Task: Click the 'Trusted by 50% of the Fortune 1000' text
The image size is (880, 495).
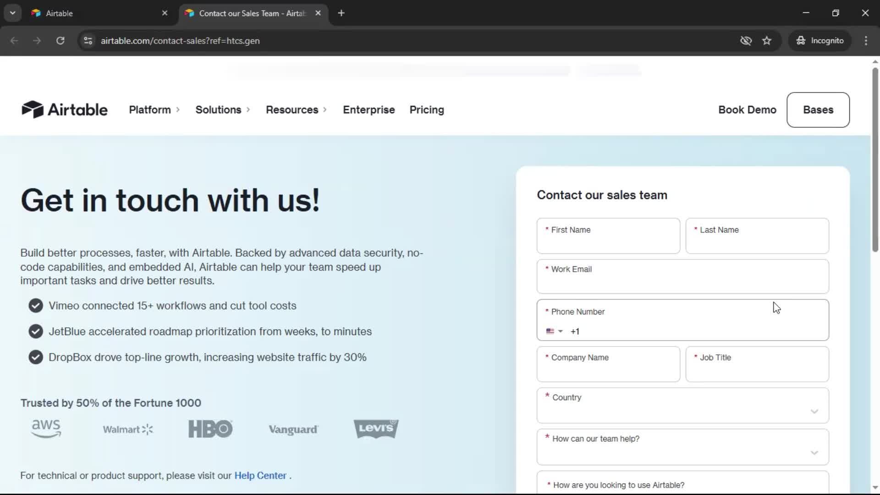Action: [111, 403]
